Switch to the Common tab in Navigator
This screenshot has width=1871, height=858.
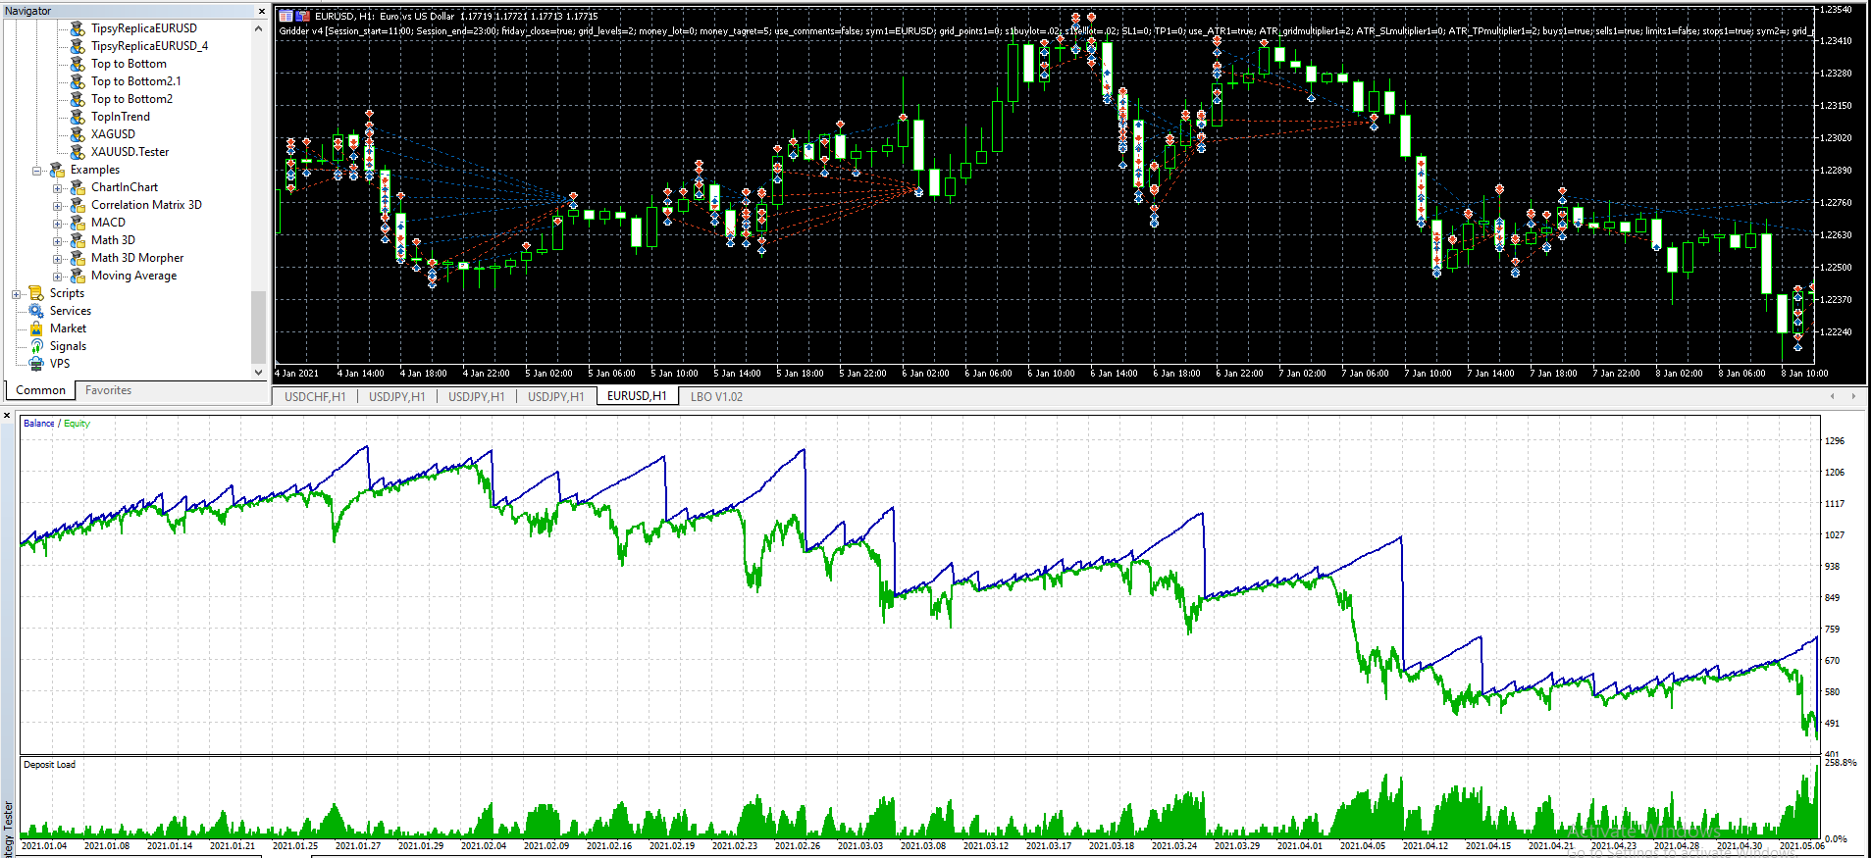[40, 390]
